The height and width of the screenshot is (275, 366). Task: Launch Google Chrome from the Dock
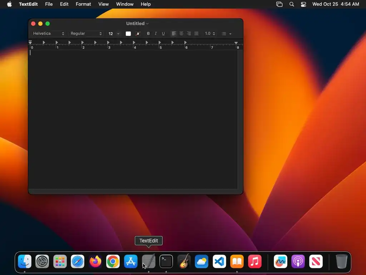tap(113, 261)
